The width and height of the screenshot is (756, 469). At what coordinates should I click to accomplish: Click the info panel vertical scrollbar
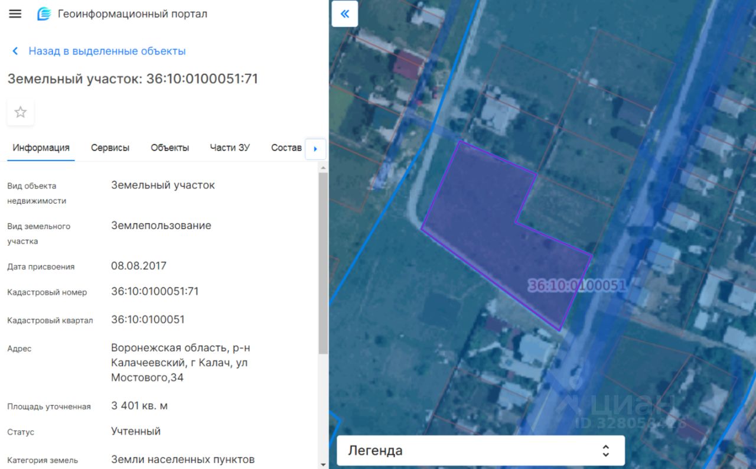point(322,263)
